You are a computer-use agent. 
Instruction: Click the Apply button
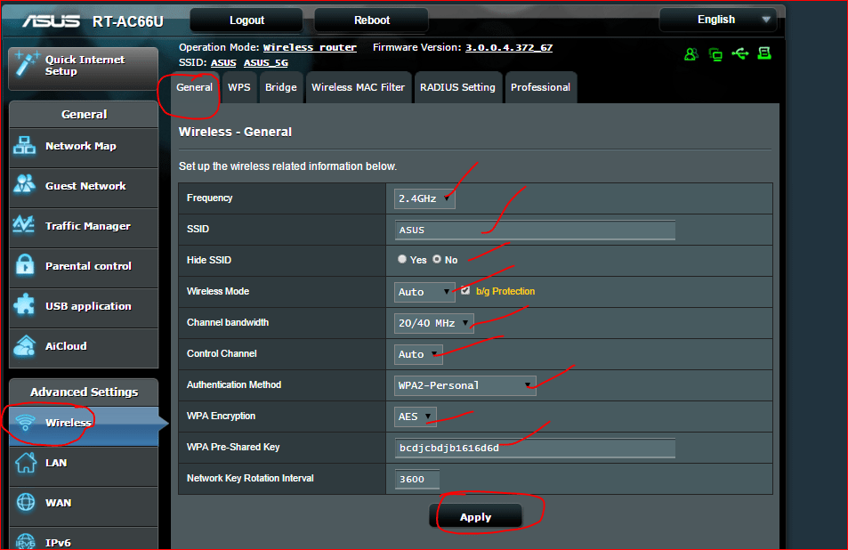[476, 516]
